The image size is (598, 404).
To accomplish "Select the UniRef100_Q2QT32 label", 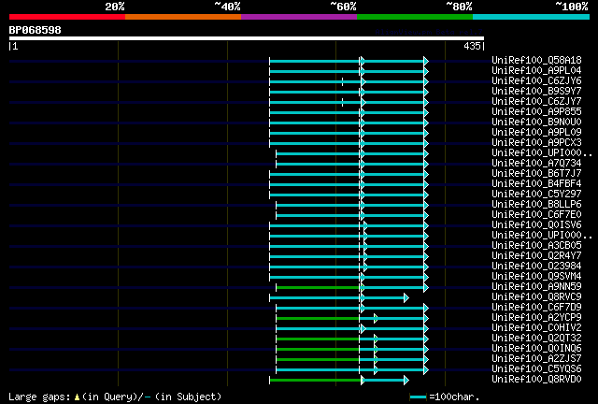I will [536, 339].
